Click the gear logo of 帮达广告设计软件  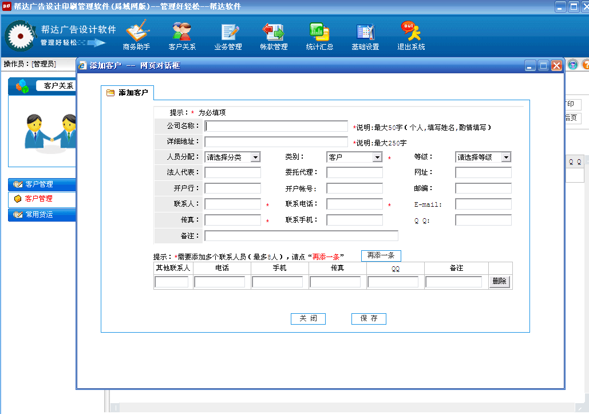(x=20, y=36)
